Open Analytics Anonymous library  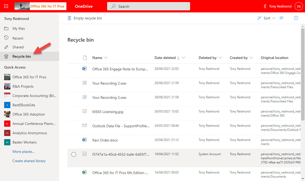[x=30, y=133]
